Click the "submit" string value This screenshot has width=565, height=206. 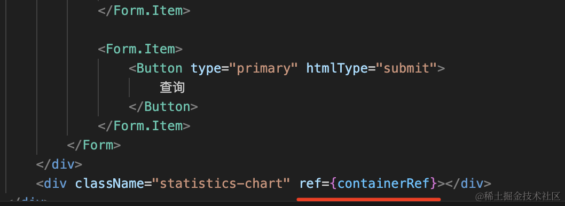tap(406, 68)
